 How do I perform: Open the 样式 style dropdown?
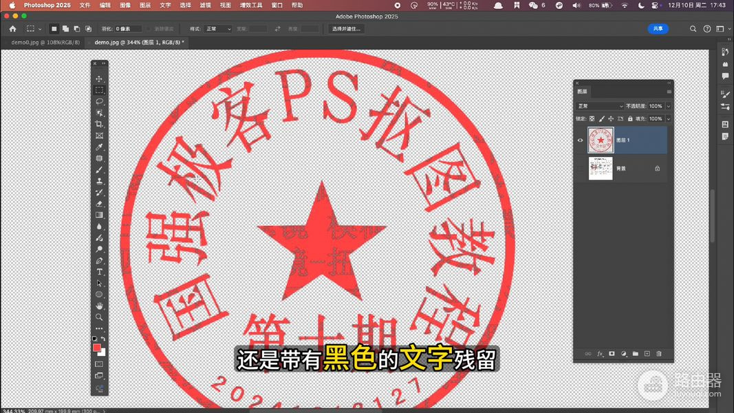coord(217,29)
